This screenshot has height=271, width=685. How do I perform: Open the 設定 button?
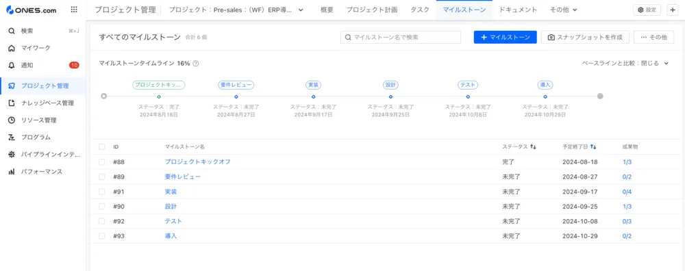point(647,10)
